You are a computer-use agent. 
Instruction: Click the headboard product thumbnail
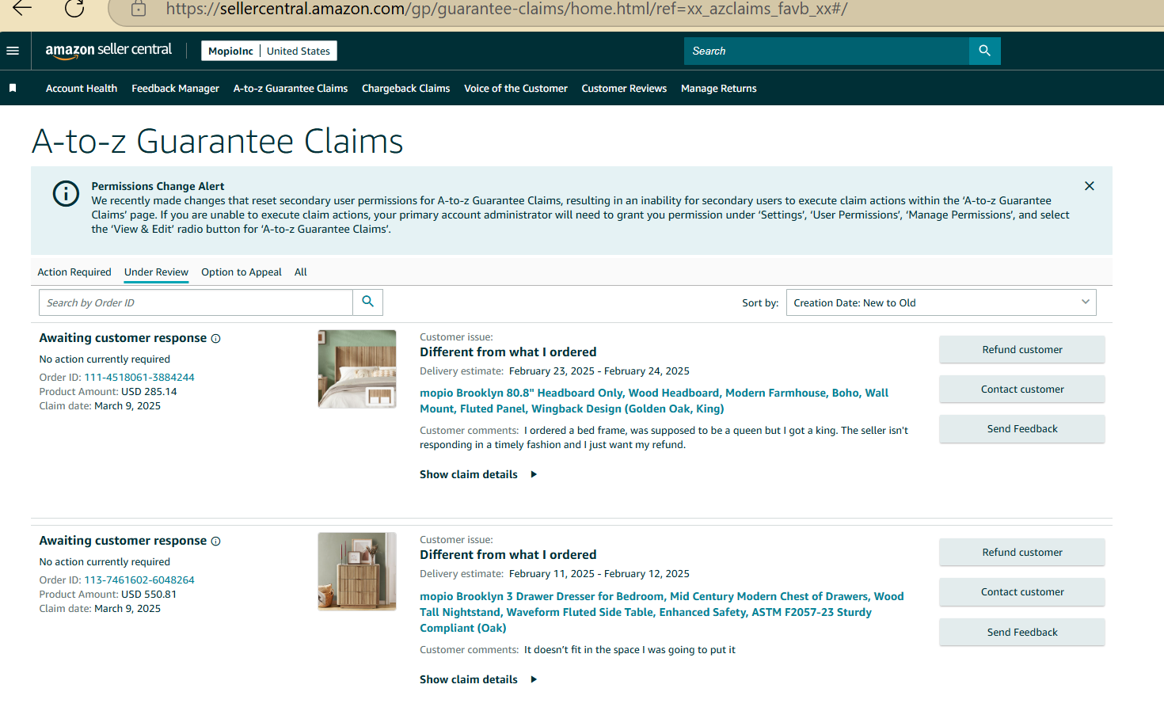(x=357, y=369)
